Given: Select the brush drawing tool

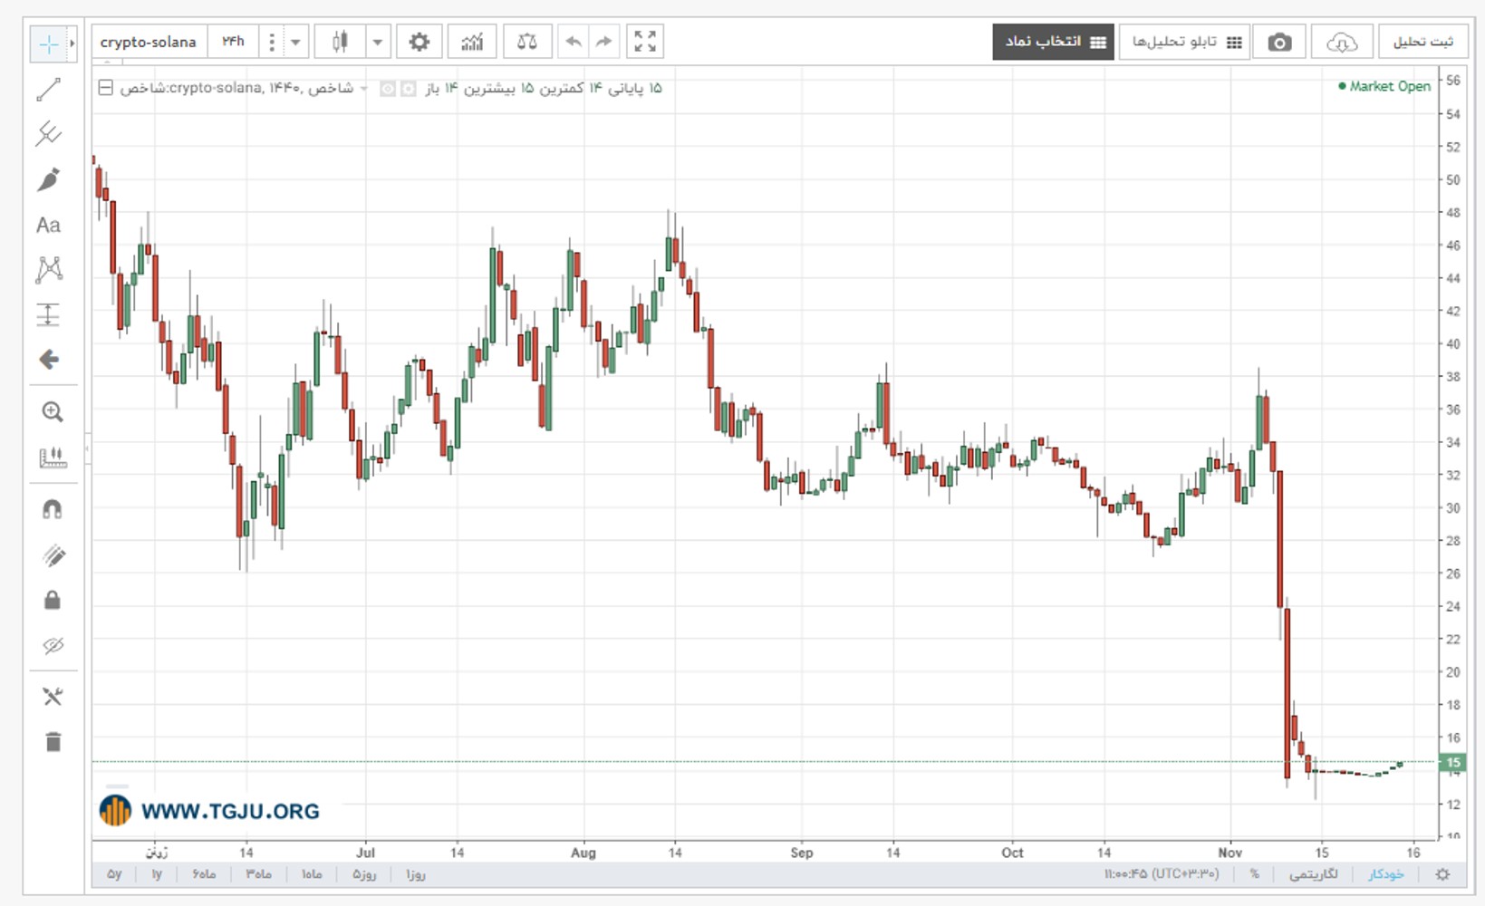Looking at the screenshot, I should click(x=48, y=179).
